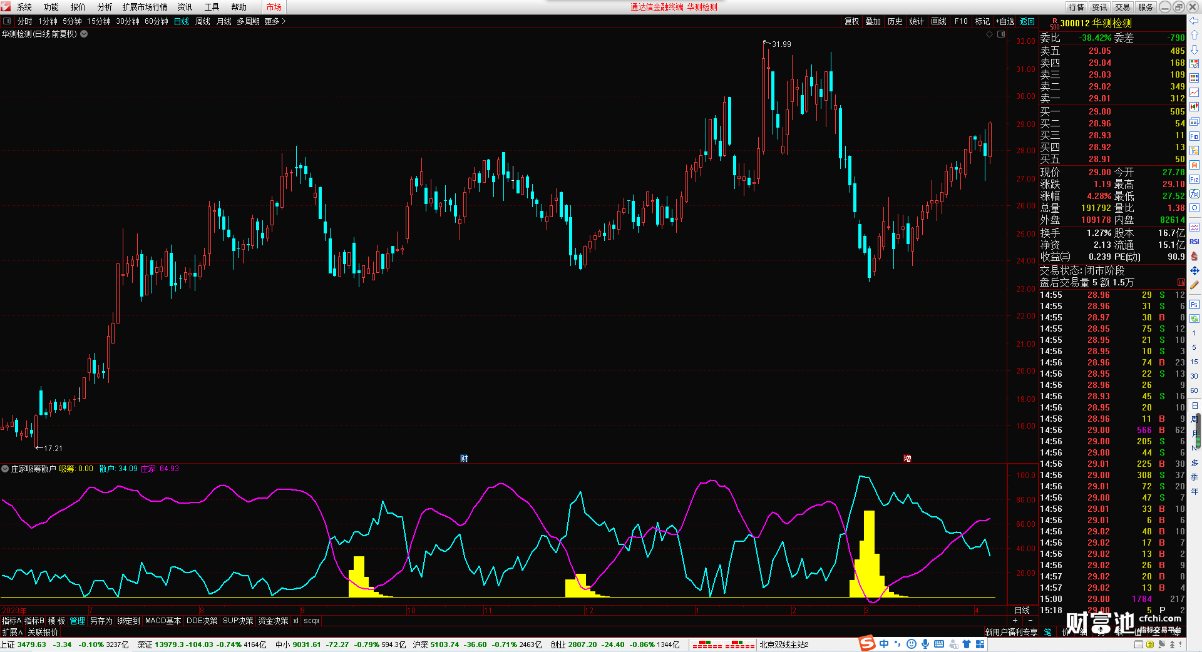Click the Sogou microphone voice input icon

coord(925,644)
